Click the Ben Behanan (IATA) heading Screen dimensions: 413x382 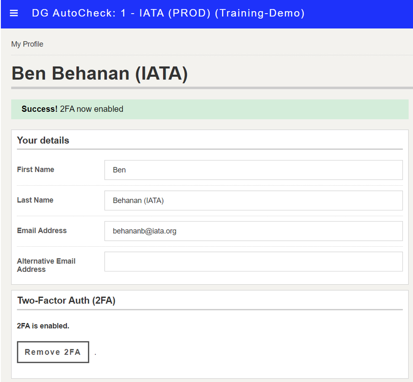click(x=100, y=73)
